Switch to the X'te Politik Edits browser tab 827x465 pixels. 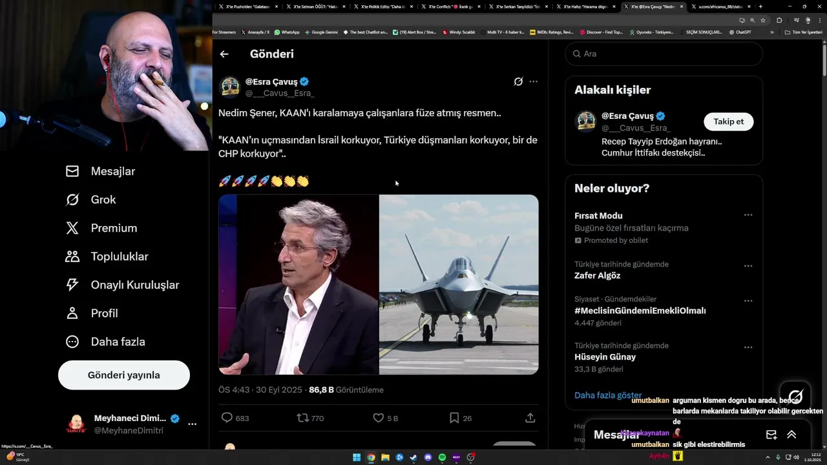(x=383, y=6)
